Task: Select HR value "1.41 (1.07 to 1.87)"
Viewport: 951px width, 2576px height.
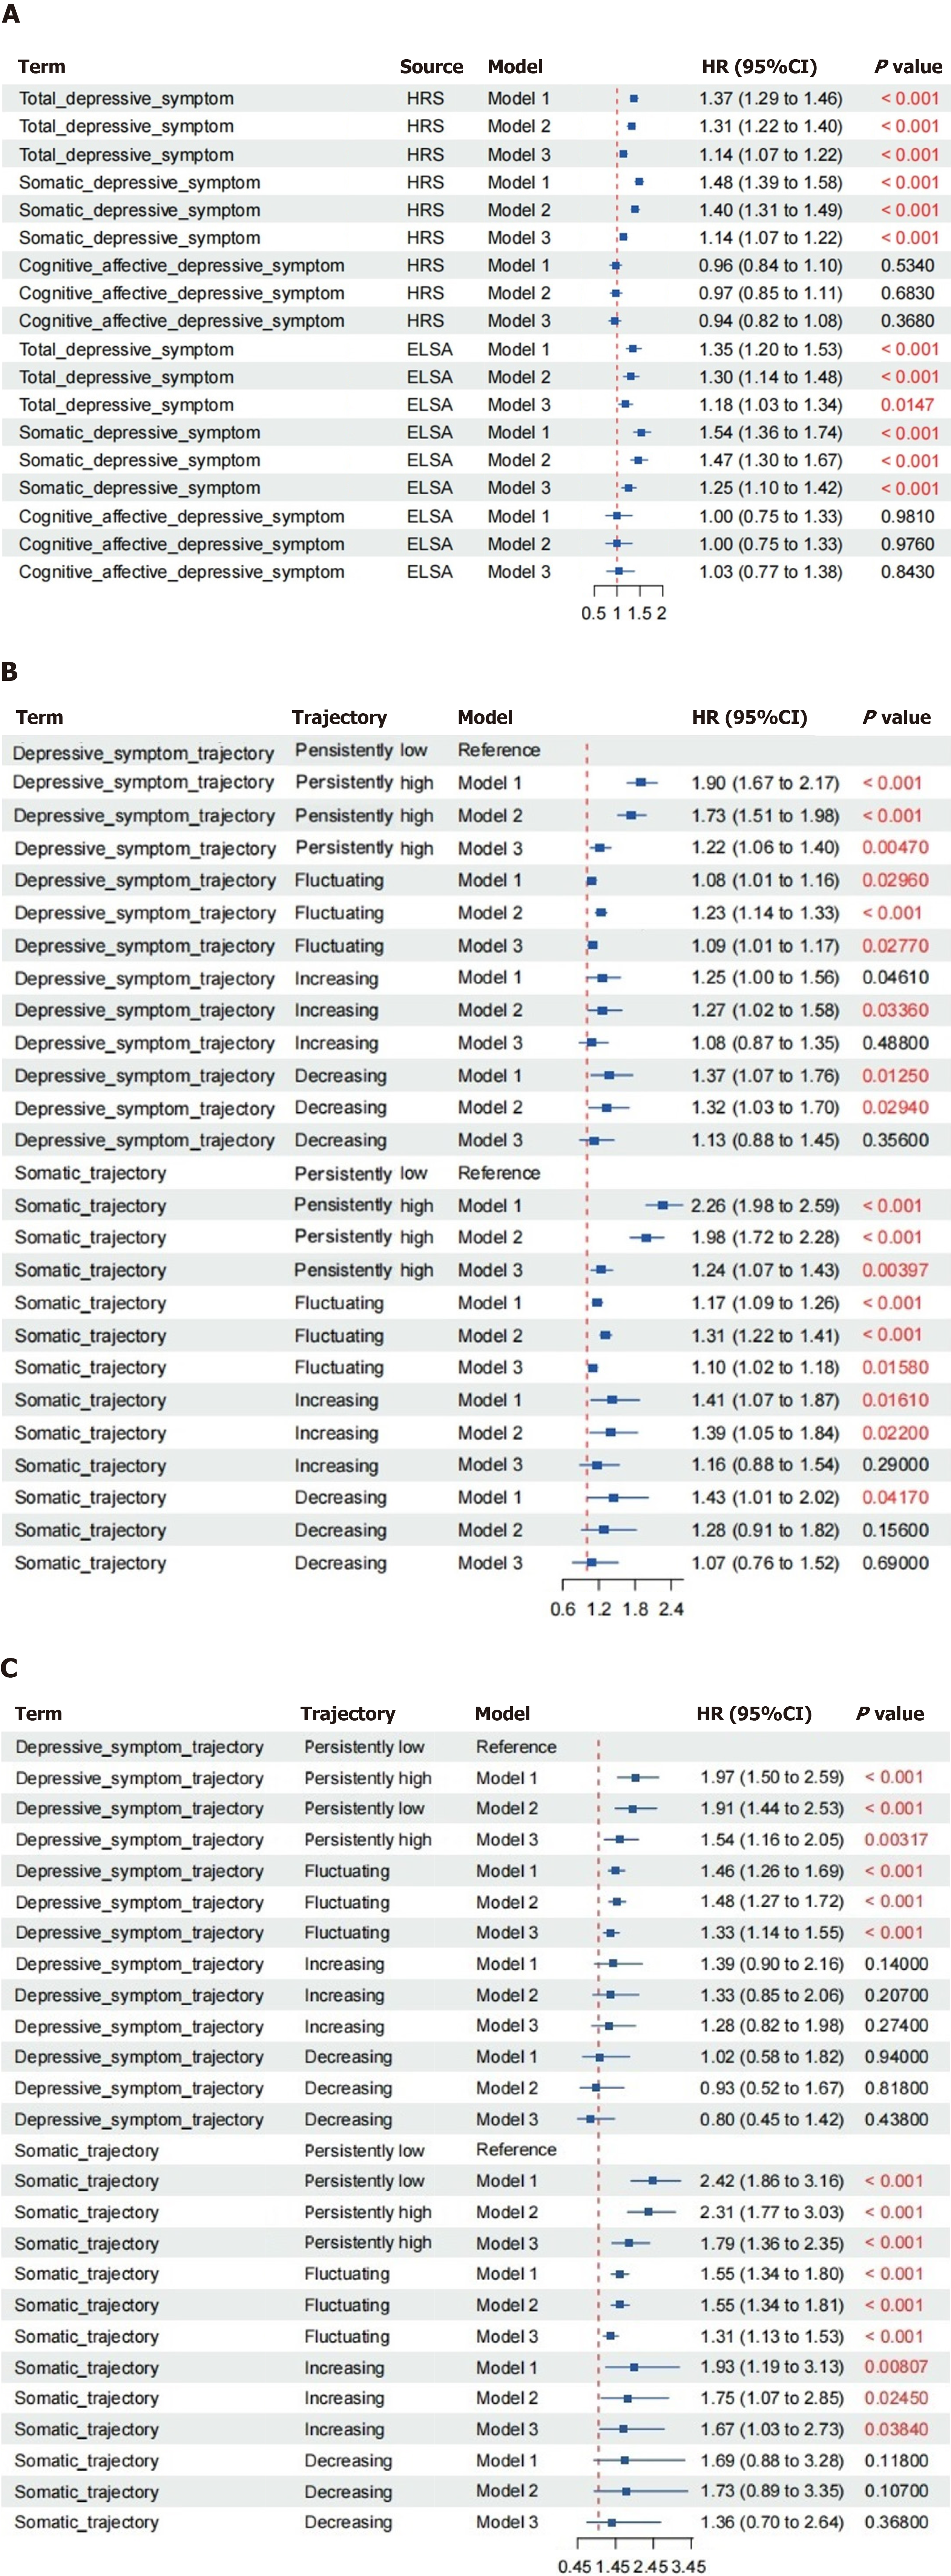Action: click(x=765, y=1400)
